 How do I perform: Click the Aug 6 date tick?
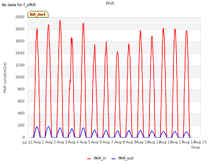point(97,142)
